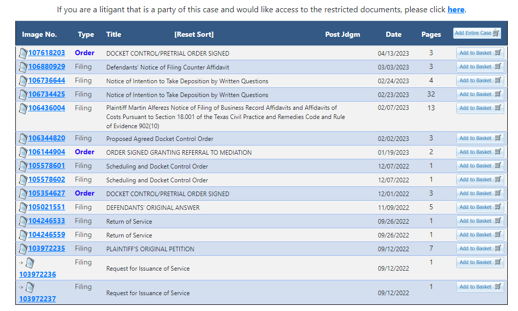This screenshot has height=311, width=518.
Task: Click document icon beside 106144904
Action: pos(23,153)
